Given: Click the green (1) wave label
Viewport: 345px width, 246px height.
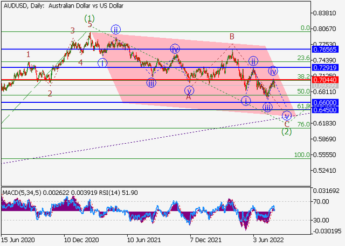Looking at the screenshot, I should pos(89,19).
